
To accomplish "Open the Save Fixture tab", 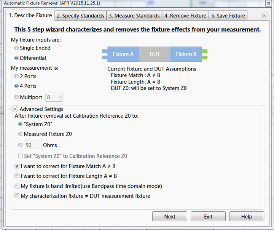I will pos(228,16).
